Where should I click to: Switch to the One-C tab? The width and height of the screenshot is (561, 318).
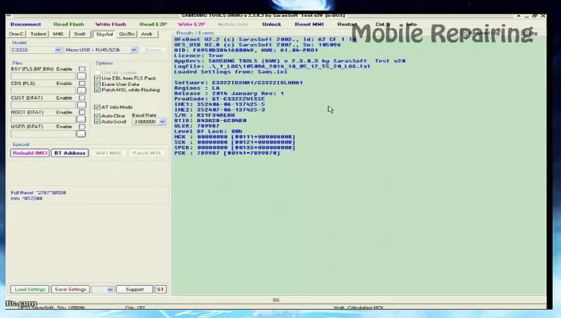click(17, 34)
